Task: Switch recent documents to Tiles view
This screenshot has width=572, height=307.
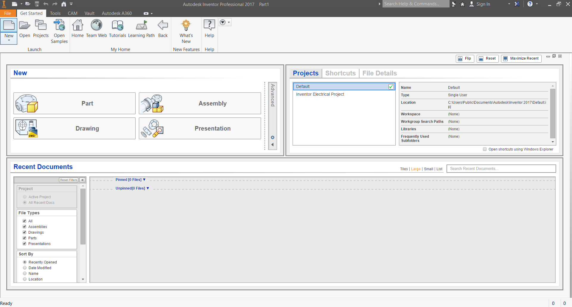Action: click(404, 169)
